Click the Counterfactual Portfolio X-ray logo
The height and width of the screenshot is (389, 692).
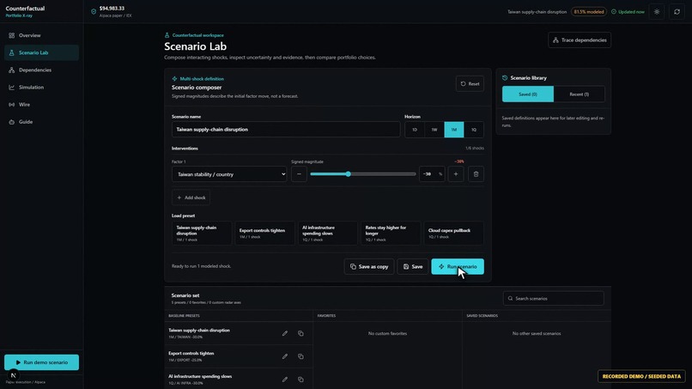(25, 11)
